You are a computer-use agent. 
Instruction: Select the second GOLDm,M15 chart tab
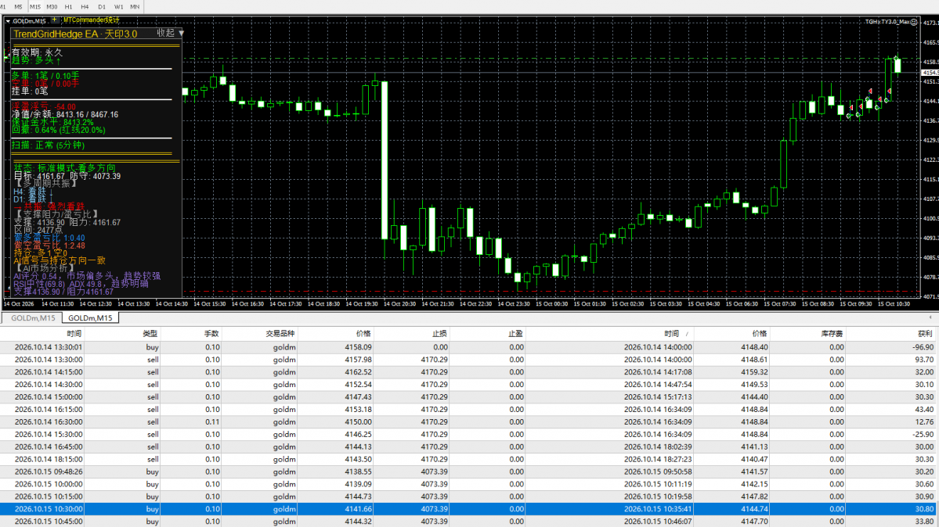click(90, 317)
